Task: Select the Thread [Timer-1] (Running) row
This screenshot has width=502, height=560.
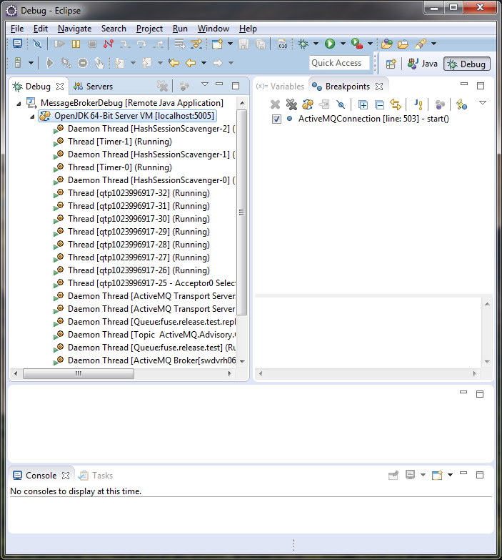Action: pos(120,142)
